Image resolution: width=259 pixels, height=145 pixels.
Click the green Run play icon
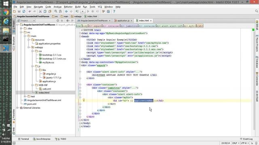click(x=88, y=11)
